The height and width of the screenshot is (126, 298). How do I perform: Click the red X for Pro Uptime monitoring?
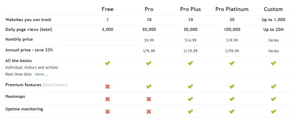[149, 112]
